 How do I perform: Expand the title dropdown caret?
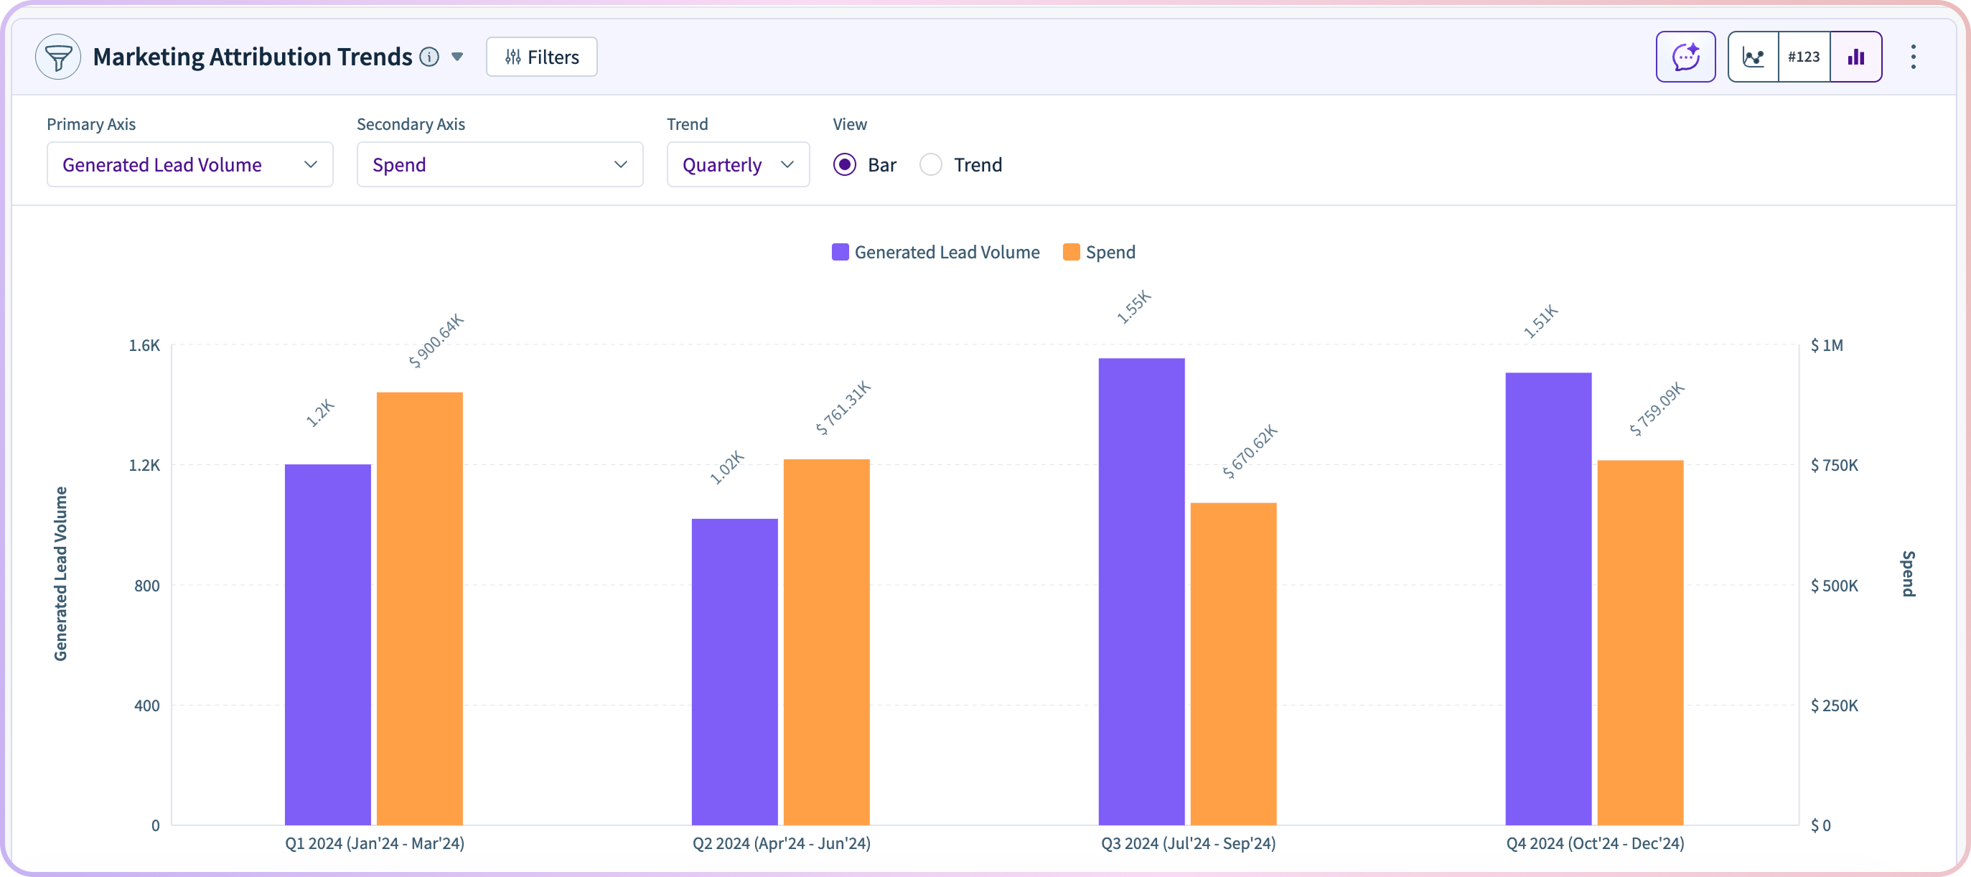457,57
